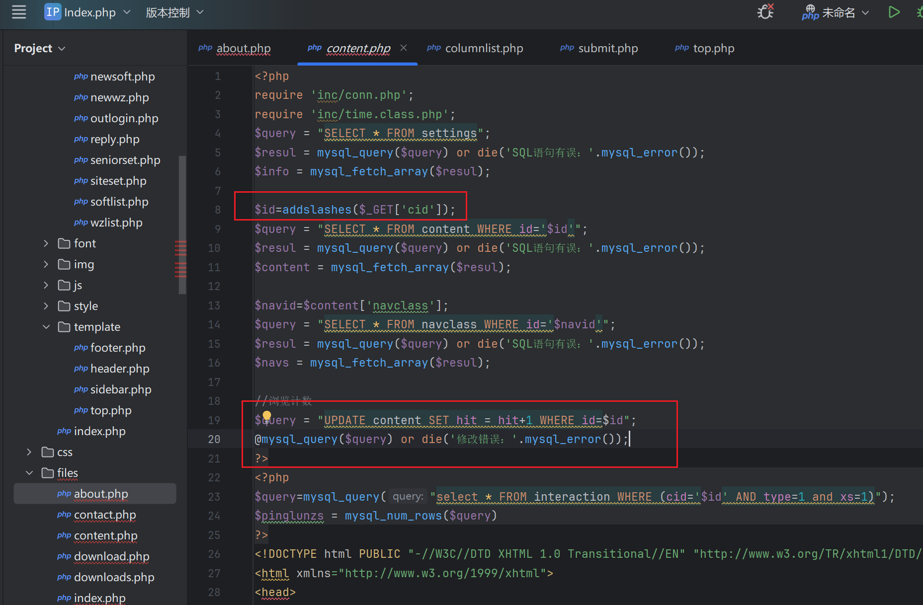Expand the font folder in the project tree
The image size is (923, 605).
pos(45,243)
